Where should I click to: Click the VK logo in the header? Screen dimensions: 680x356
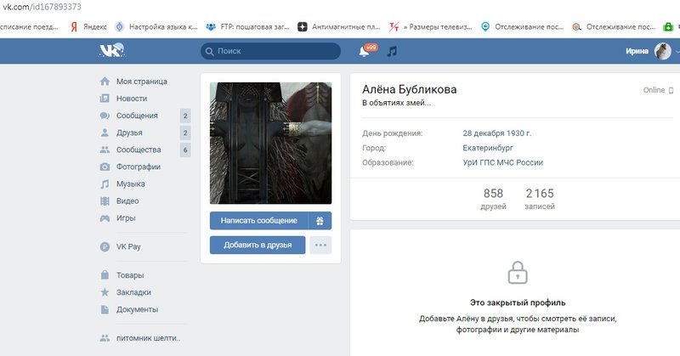(112, 51)
